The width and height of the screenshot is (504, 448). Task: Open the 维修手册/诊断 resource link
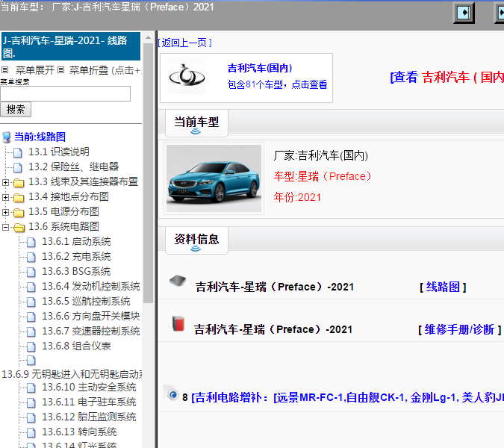click(459, 329)
